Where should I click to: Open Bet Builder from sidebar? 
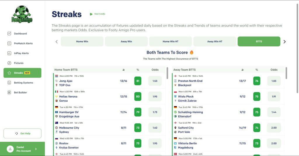click(x=20, y=93)
